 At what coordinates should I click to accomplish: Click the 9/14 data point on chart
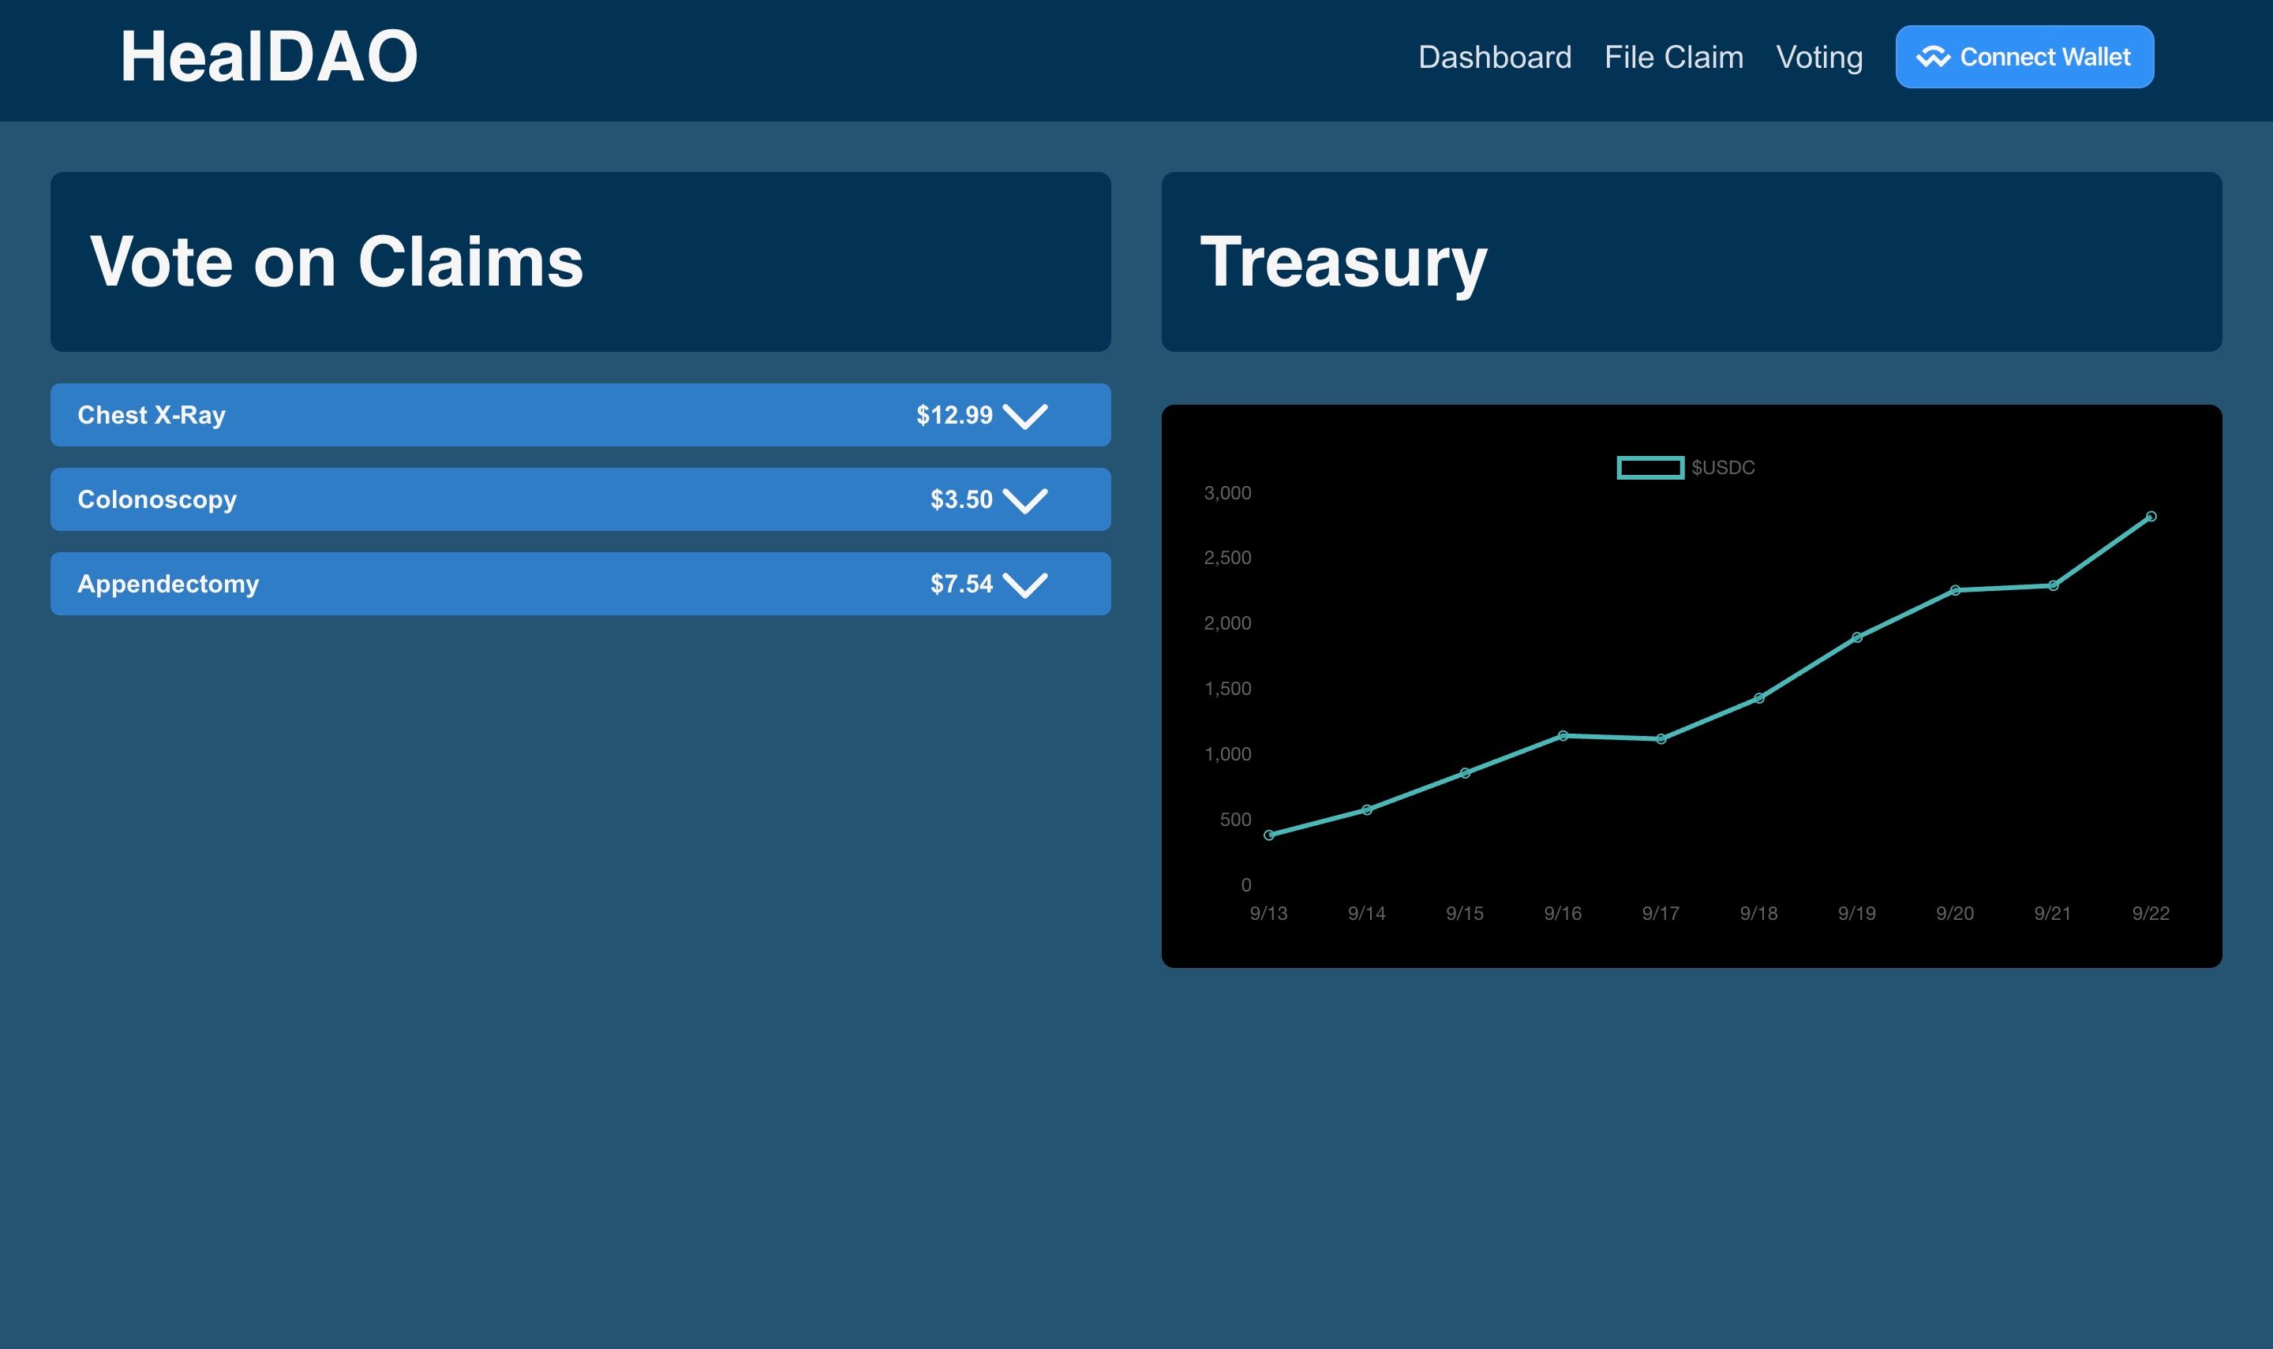(x=1366, y=810)
